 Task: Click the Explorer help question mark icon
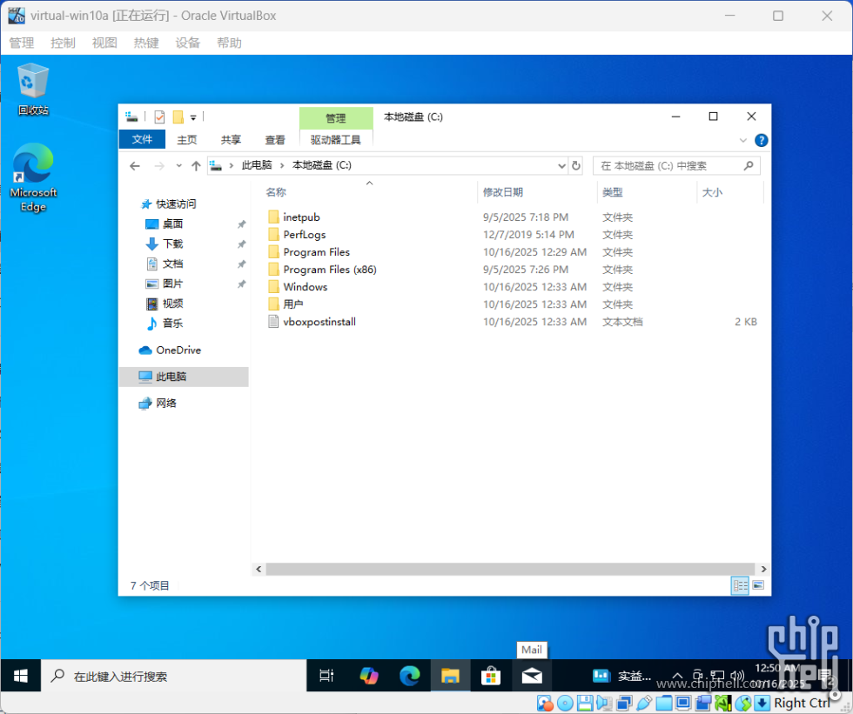point(761,140)
